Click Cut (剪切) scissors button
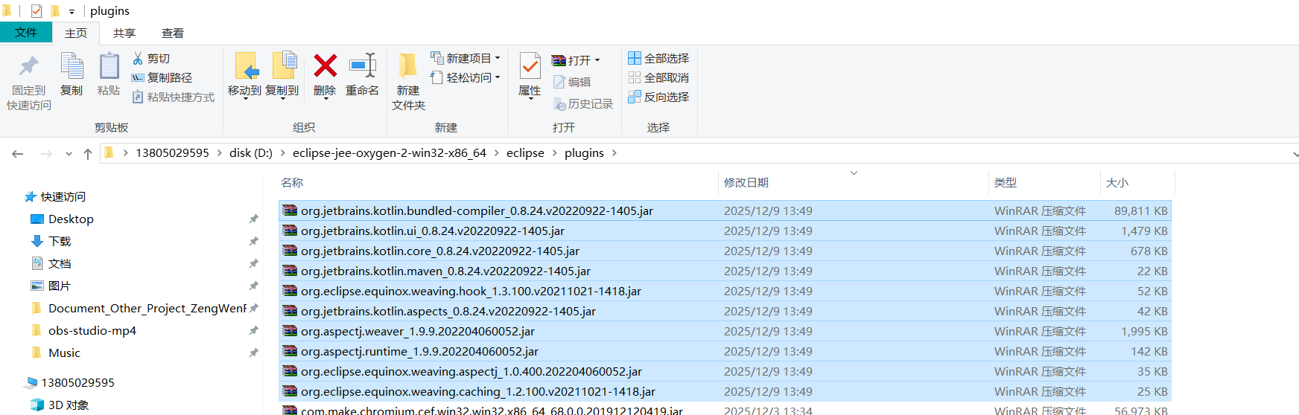1299x415 pixels. 151,58
